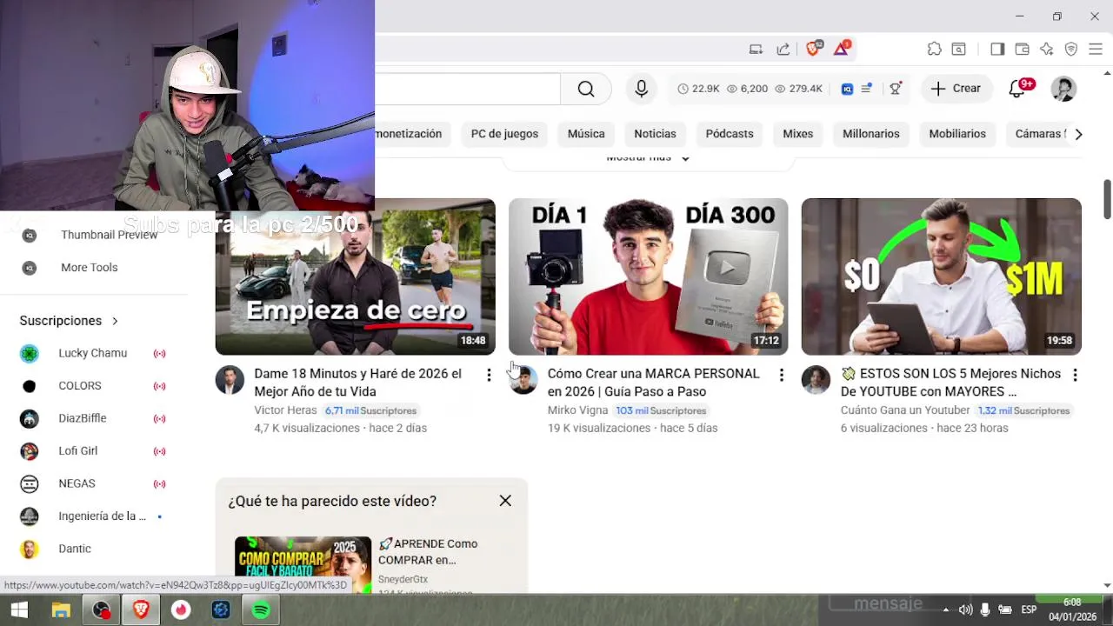Click the YouTube search input field
Viewport: 1113px width, 626px height.
[468, 89]
